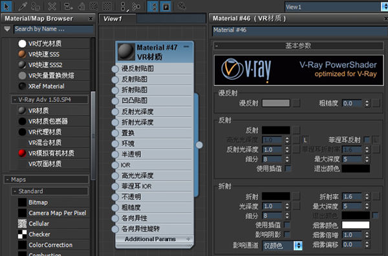Toggle 使用插值 checkbox in 反射 group
This screenshot has width=388, height=256.
(288, 169)
